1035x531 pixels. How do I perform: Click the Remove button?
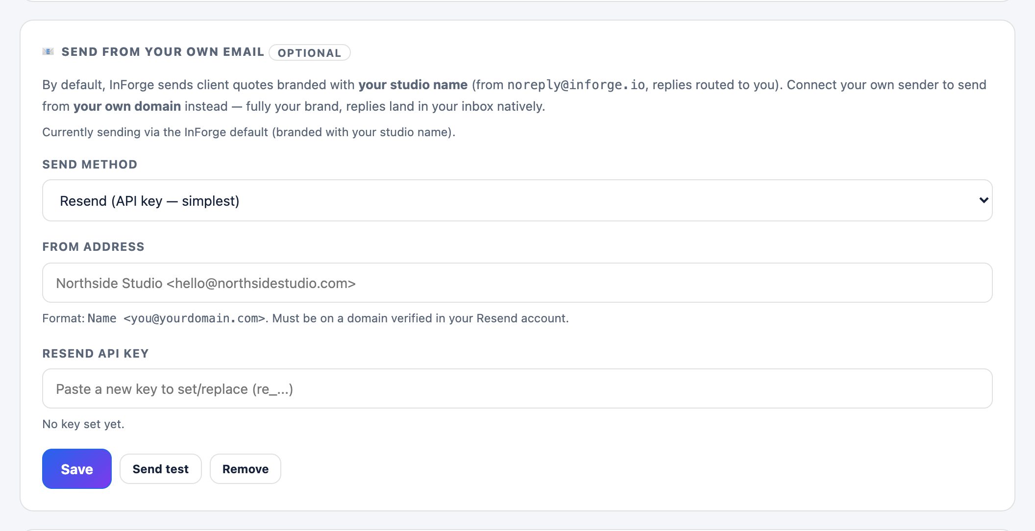[246, 469]
